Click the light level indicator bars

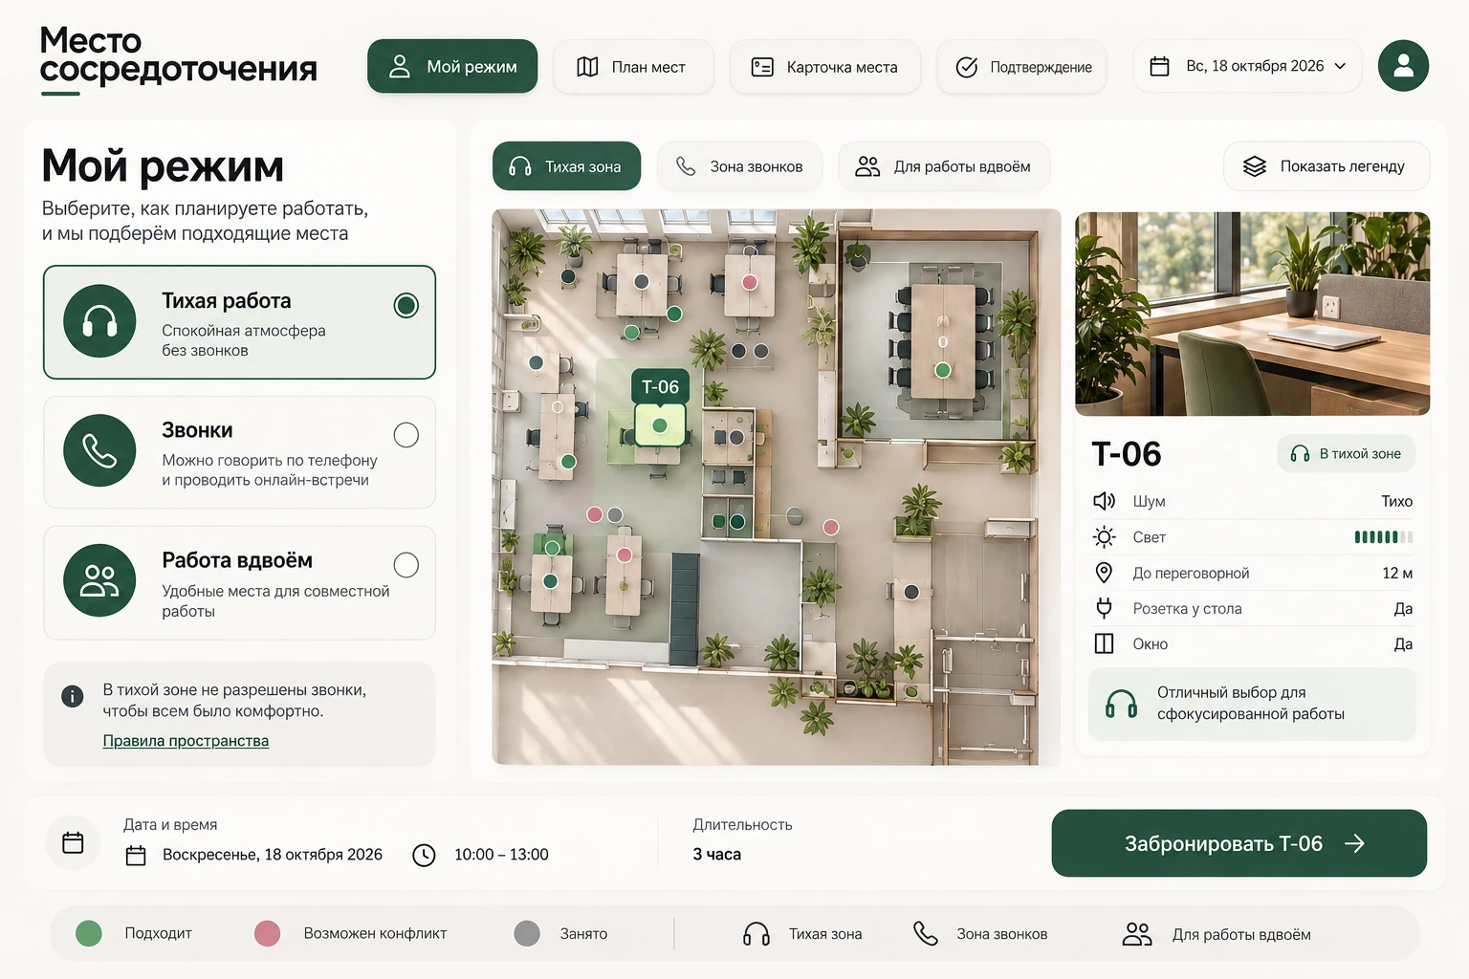pos(1383,537)
